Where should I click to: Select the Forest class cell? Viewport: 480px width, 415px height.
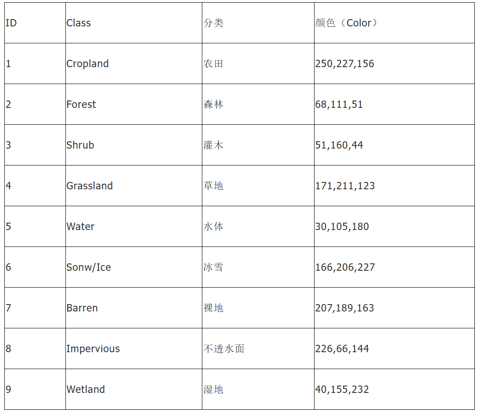pos(81,104)
